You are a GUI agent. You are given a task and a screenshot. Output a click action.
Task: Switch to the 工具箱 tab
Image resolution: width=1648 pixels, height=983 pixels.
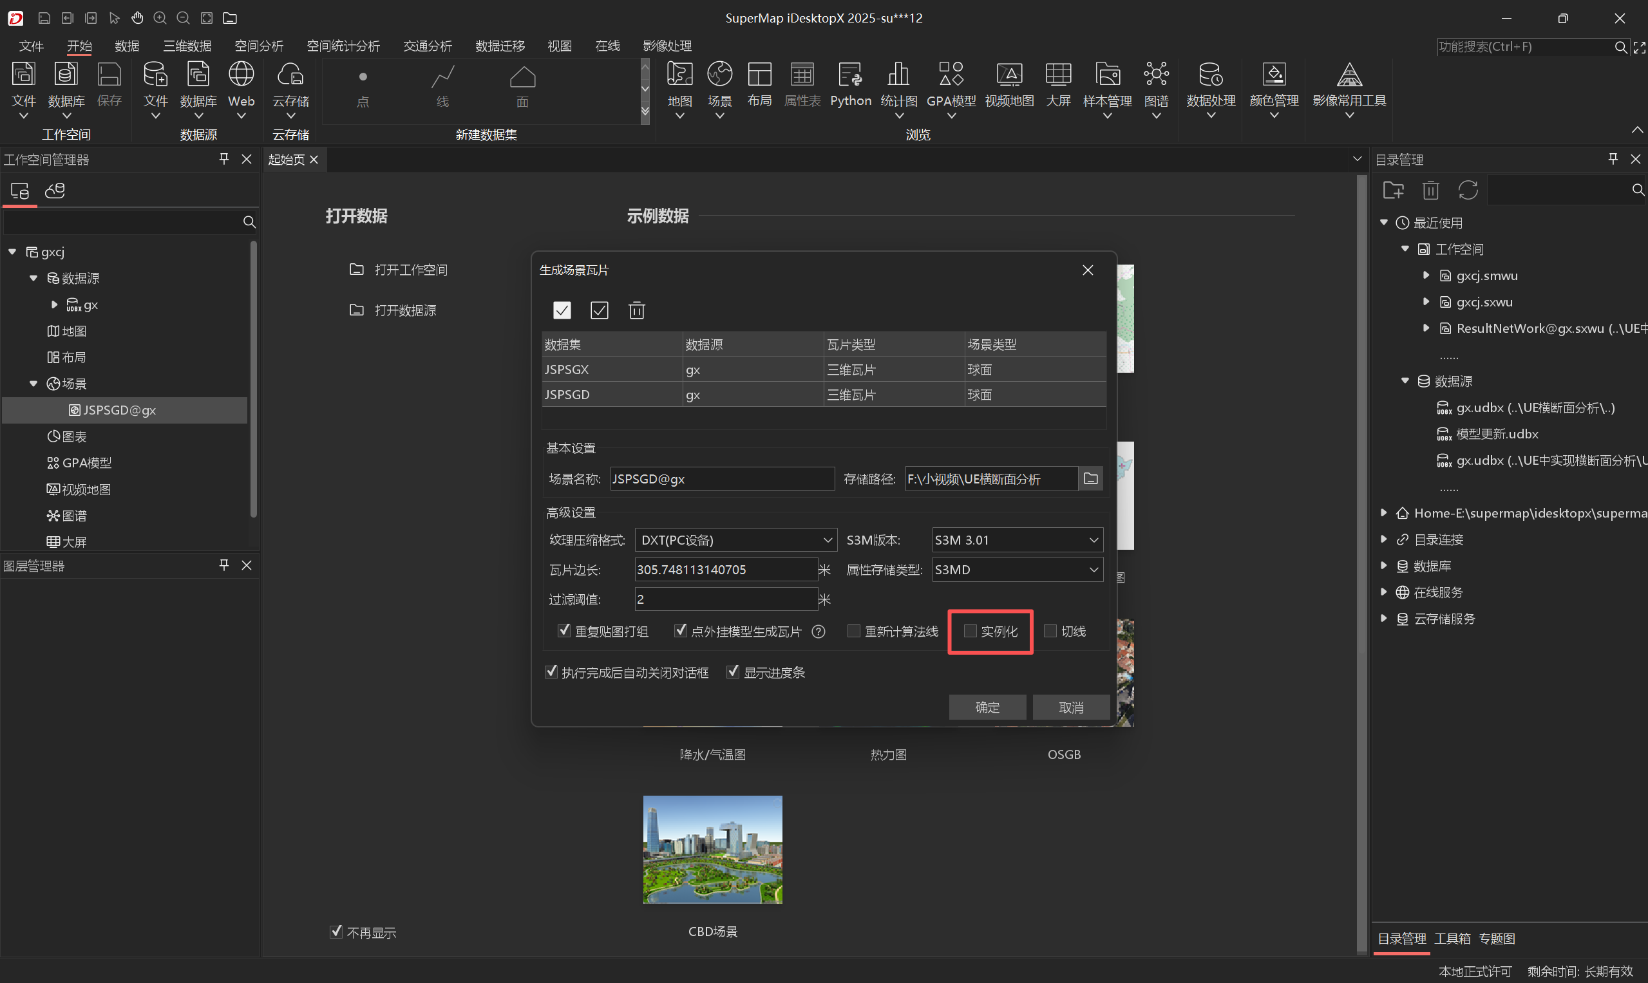click(1452, 939)
